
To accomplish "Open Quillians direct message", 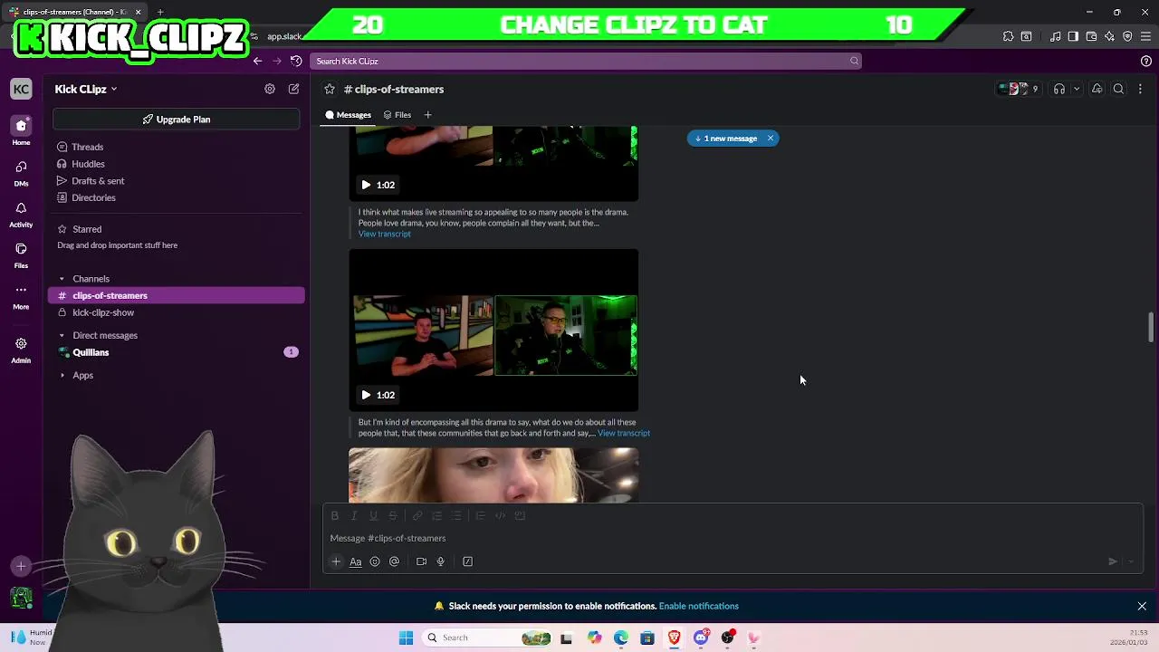I will 176,352.
